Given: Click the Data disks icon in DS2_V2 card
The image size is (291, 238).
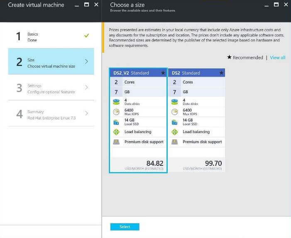Looking at the screenshot, I should click(116, 102).
